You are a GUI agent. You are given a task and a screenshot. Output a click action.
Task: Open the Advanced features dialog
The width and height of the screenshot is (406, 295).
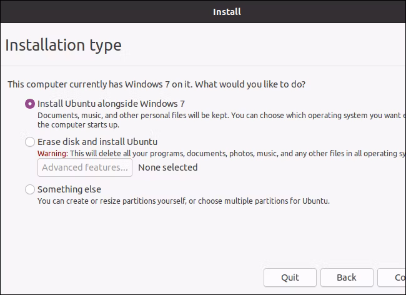tap(85, 167)
